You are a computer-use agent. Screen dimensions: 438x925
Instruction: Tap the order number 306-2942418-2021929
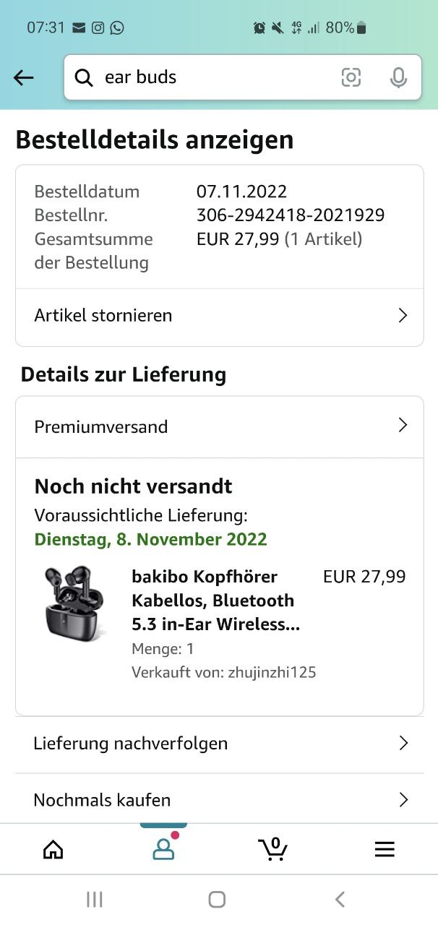[290, 215]
